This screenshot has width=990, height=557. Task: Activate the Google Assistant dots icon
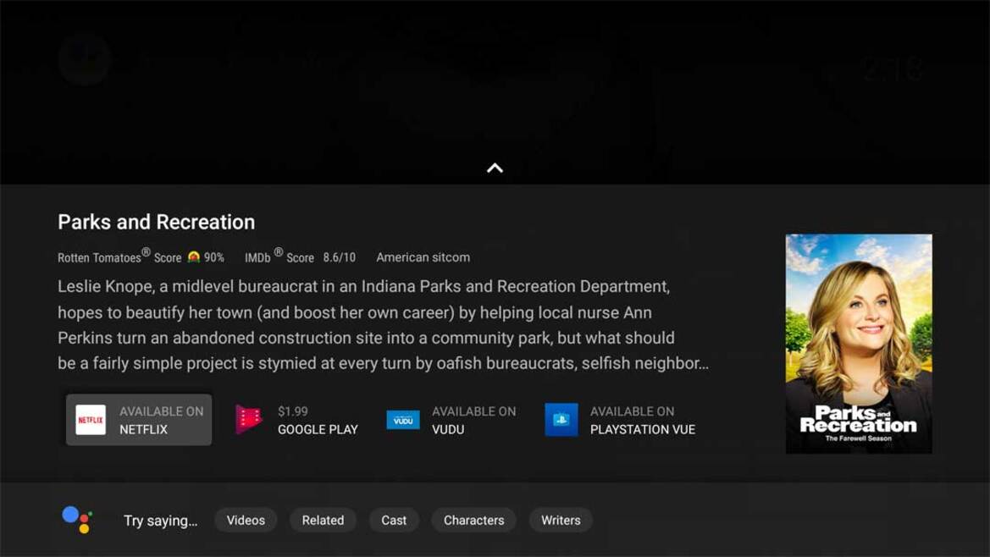[x=78, y=520]
